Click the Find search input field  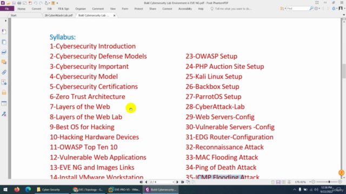pyautogui.click(x=297, y=9)
